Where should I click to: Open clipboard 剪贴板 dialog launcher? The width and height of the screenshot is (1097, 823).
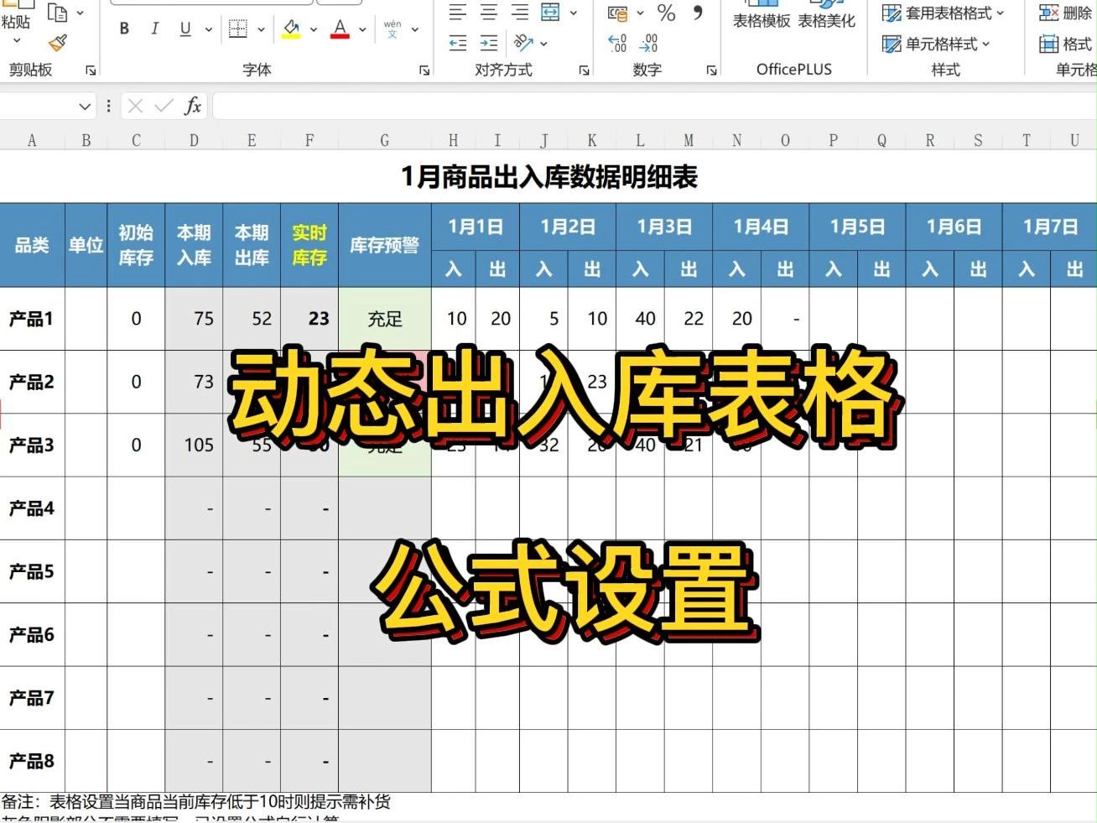(91, 70)
